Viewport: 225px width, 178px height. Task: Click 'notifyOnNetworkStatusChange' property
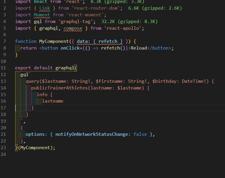[92, 134]
